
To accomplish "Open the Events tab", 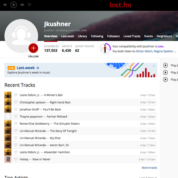I will point(148,36).
